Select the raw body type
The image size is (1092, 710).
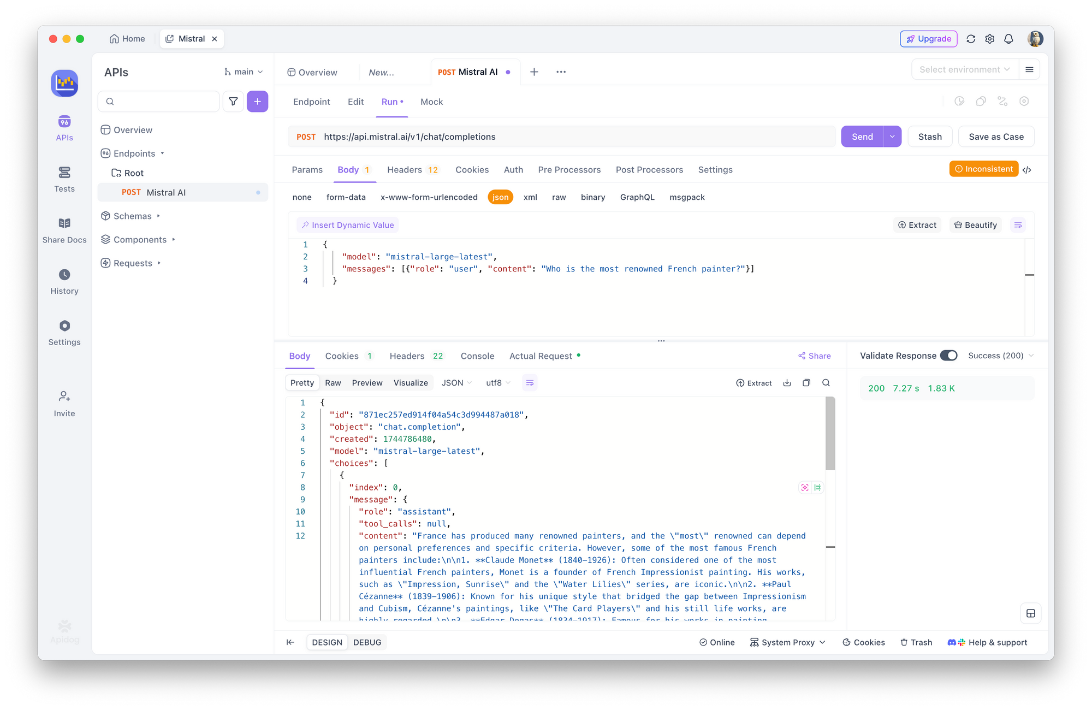[x=559, y=197]
